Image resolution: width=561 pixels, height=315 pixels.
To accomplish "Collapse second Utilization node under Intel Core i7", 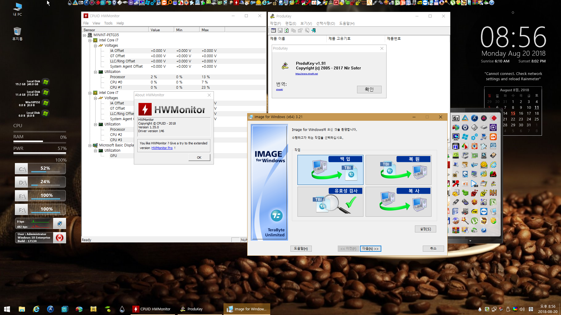I will point(95,125).
